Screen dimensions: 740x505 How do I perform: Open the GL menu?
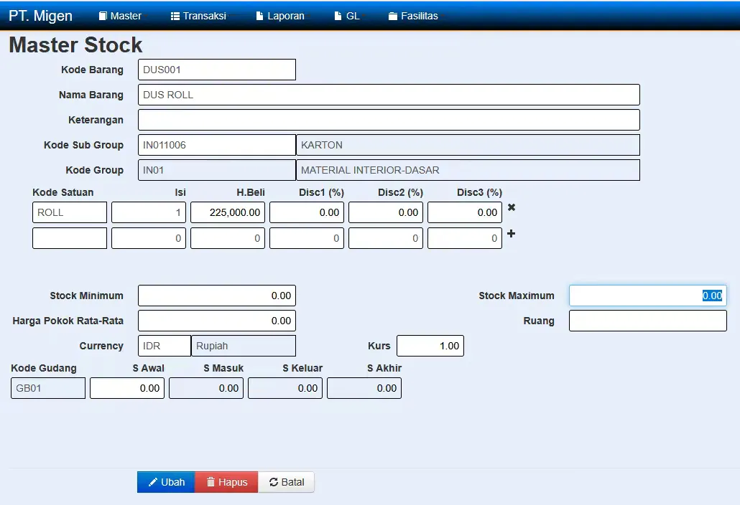pos(347,16)
